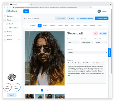Open the Gender dropdown
The height and width of the screenshot is (102, 115).
(x=73, y=42)
